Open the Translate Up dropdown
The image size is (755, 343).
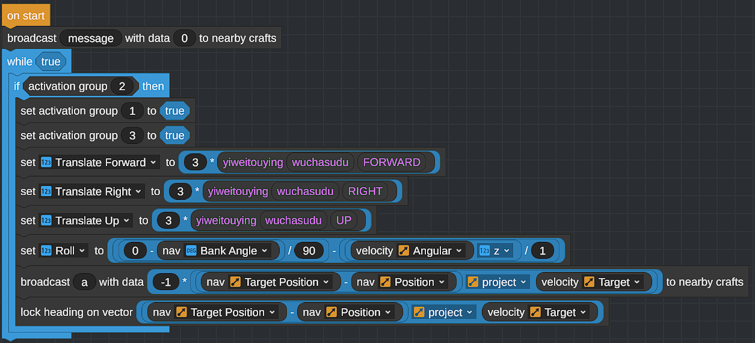(x=87, y=221)
